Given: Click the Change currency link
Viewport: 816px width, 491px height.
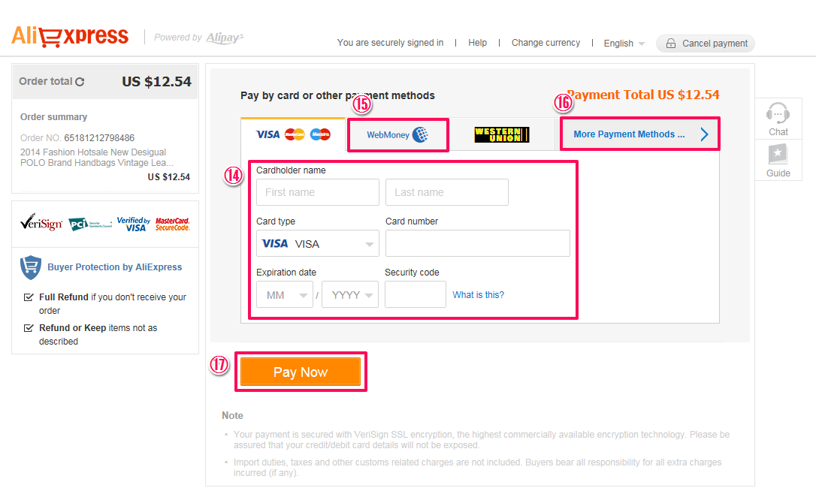Looking at the screenshot, I should pyautogui.click(x=546, y=43).
